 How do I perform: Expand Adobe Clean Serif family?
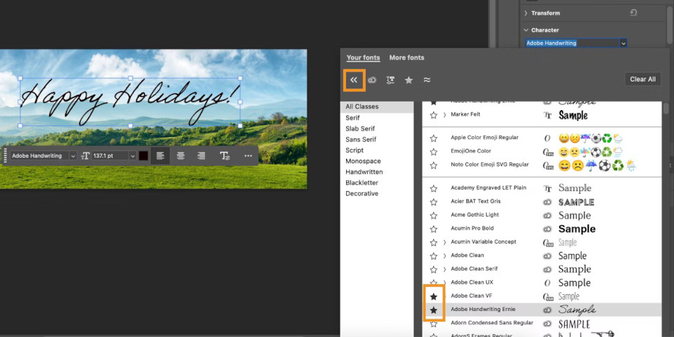tap(444, 270)
